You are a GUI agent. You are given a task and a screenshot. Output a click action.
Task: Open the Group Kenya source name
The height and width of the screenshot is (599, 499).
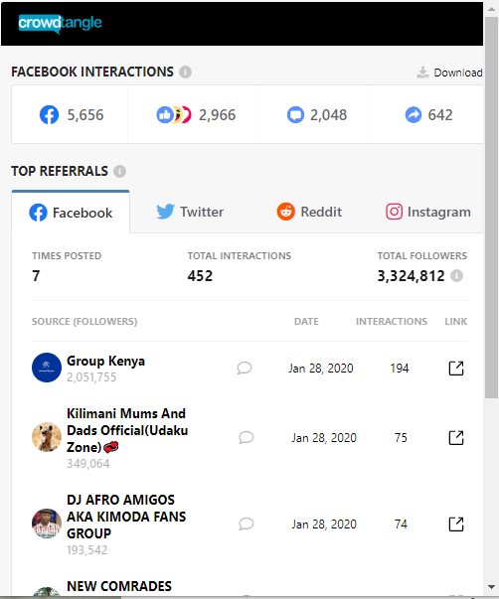[x=106, y=361]
